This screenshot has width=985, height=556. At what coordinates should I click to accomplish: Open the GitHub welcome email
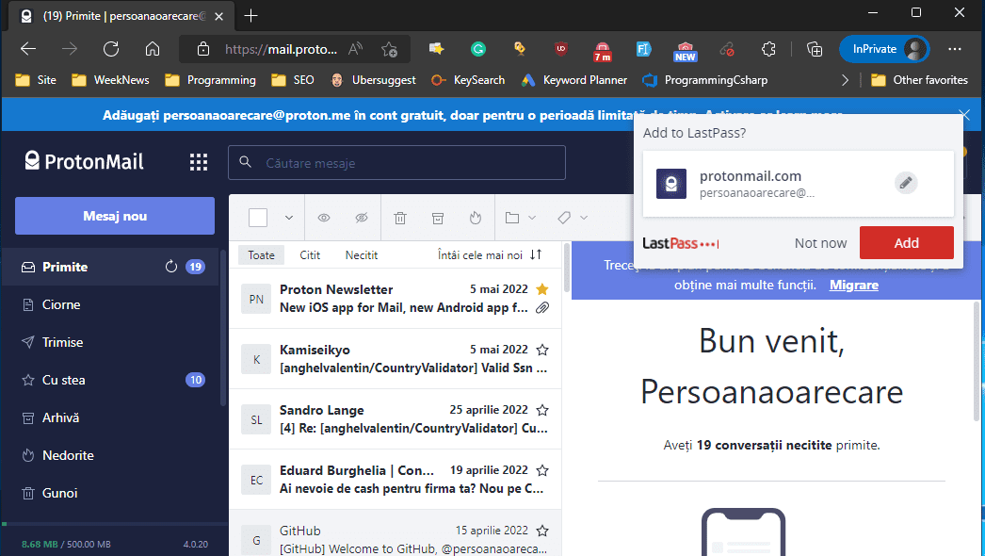tap(396, 533)
